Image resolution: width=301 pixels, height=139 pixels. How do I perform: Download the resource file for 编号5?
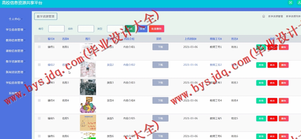coord(160,118)
